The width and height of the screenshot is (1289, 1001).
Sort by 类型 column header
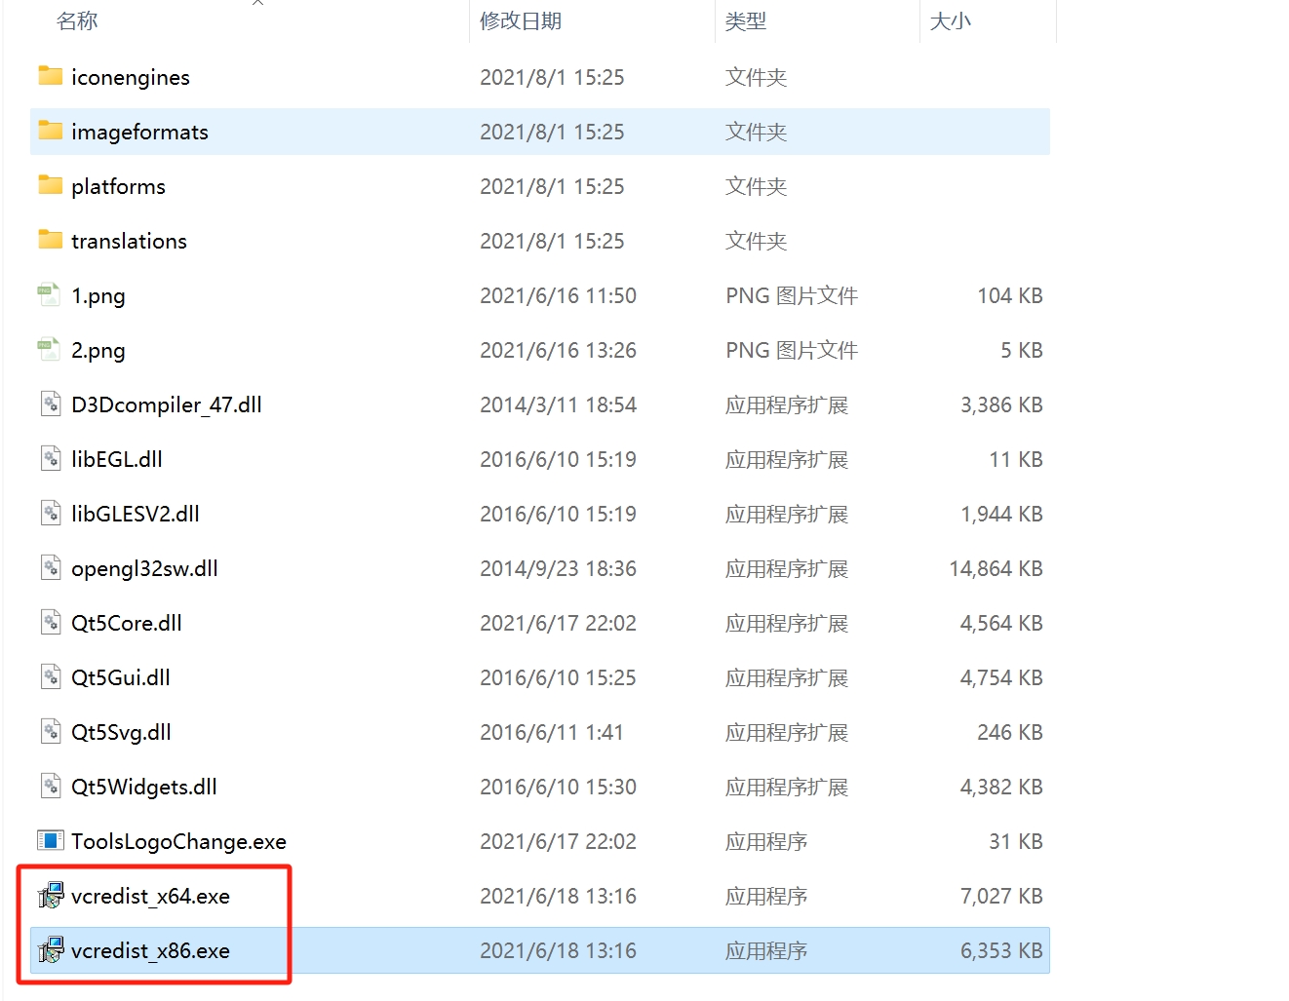(746, 21)
